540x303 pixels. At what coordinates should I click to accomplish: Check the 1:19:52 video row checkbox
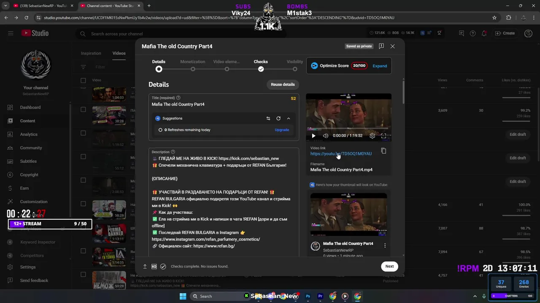click(83, 133)
